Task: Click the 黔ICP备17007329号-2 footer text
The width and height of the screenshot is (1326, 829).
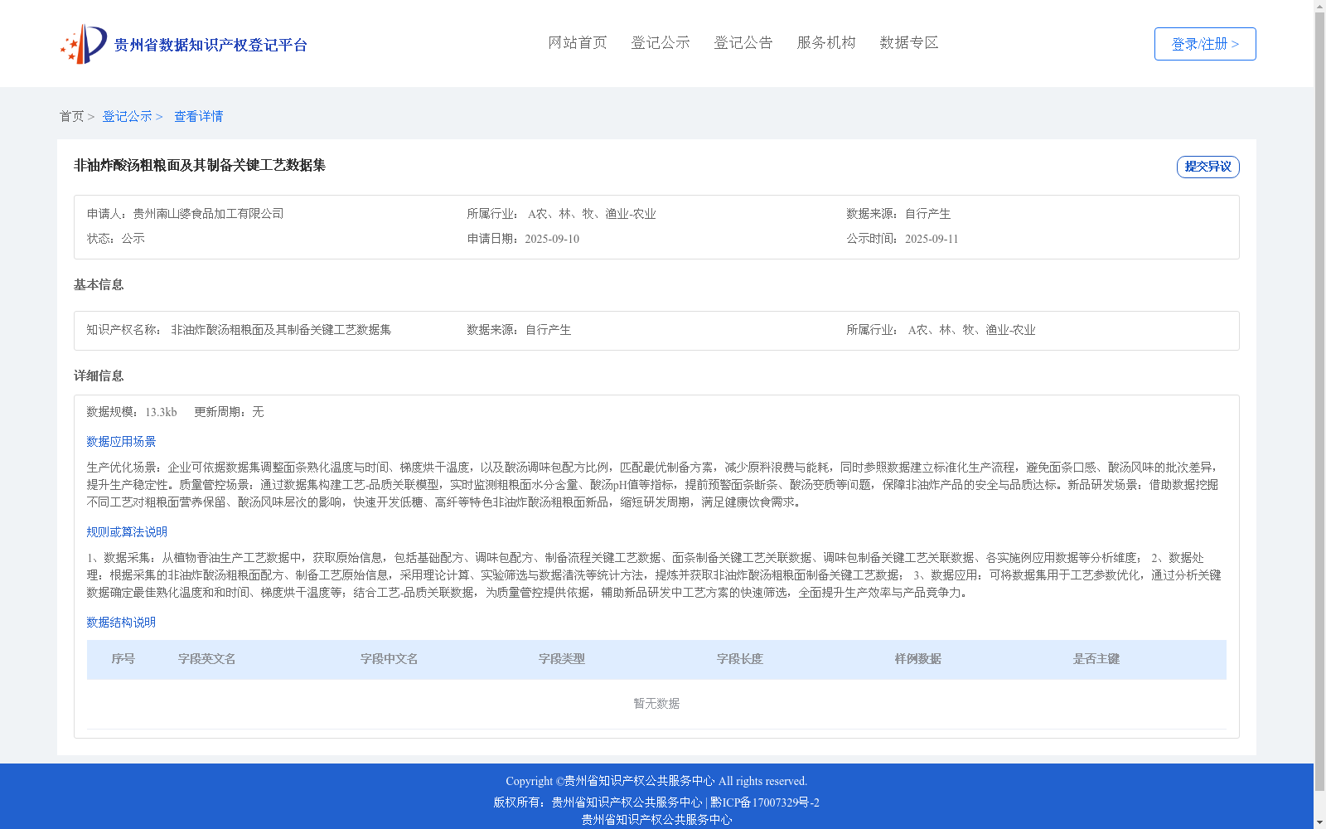Action: 765,802
